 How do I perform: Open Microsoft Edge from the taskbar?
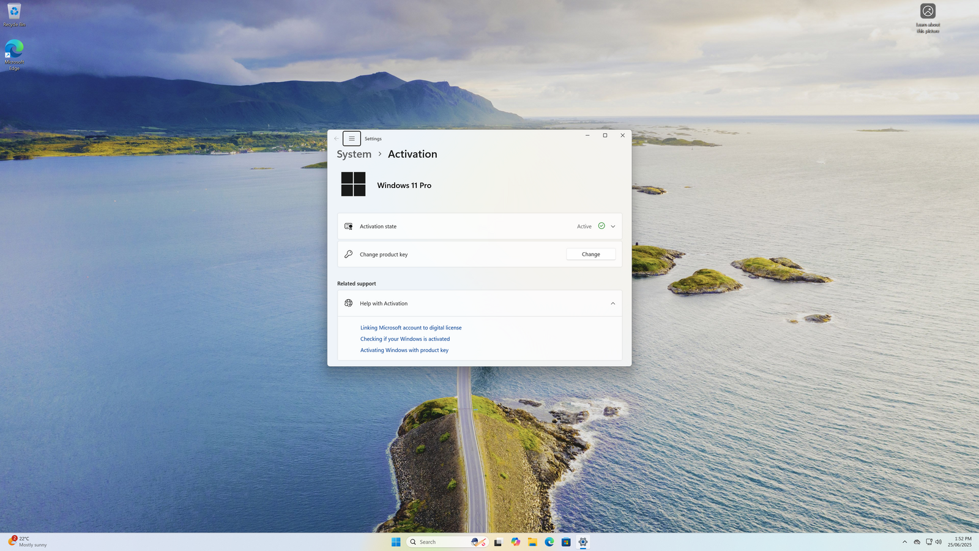(549, 542)
